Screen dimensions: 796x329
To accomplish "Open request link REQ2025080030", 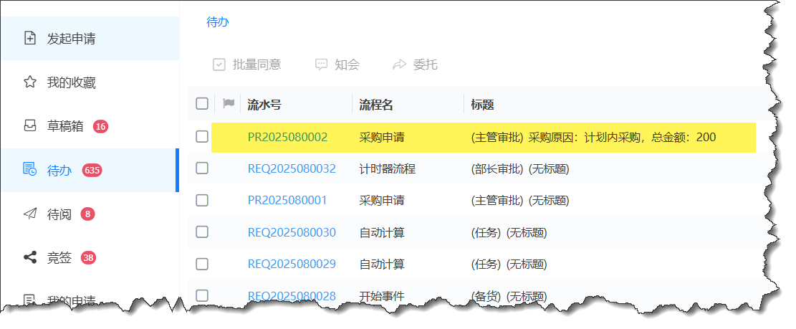I will [x=292, y=232].
